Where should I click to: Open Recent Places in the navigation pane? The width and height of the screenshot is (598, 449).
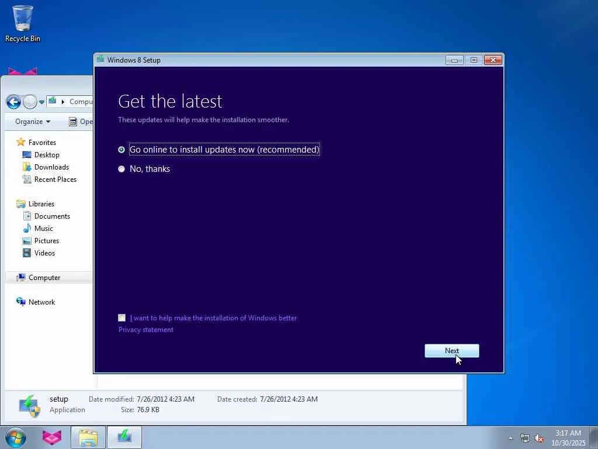[x=55, y=179]
